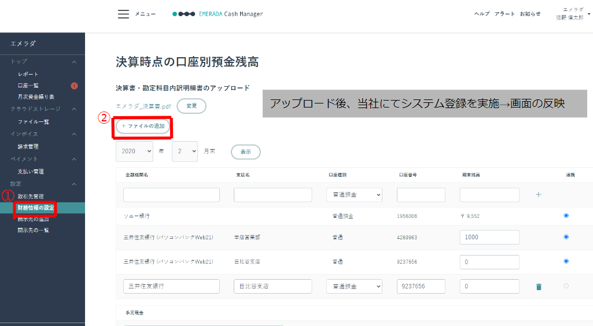Click the red alert badge beside 口座一覧
The width and height of the screenshot is (593, 326).
[74, 86]
